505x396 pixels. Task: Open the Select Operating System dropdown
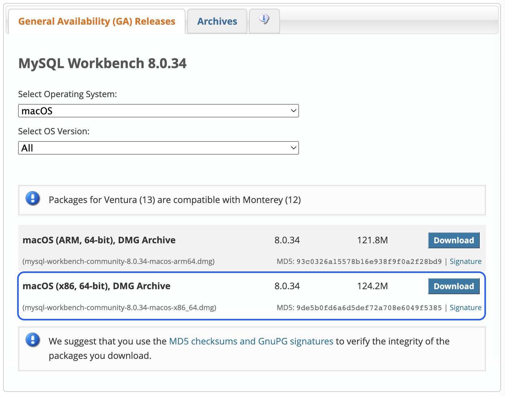tap(158, 111)
